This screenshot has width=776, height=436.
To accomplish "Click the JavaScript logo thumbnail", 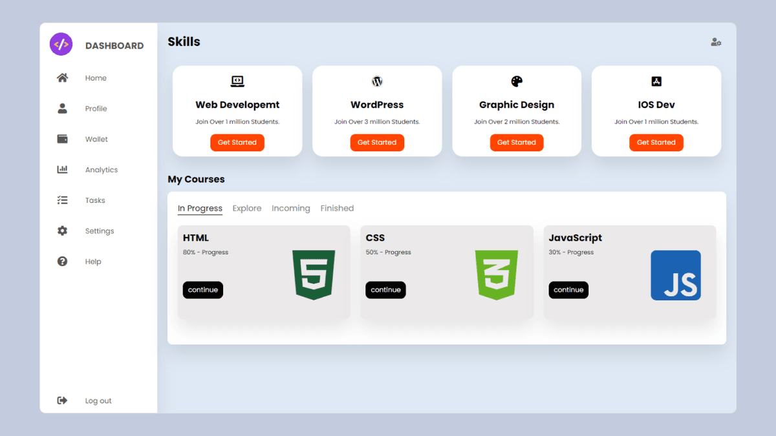I will click(x=676, y=275).
